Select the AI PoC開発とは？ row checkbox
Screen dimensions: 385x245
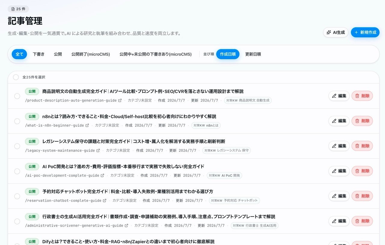pos(17,171)
